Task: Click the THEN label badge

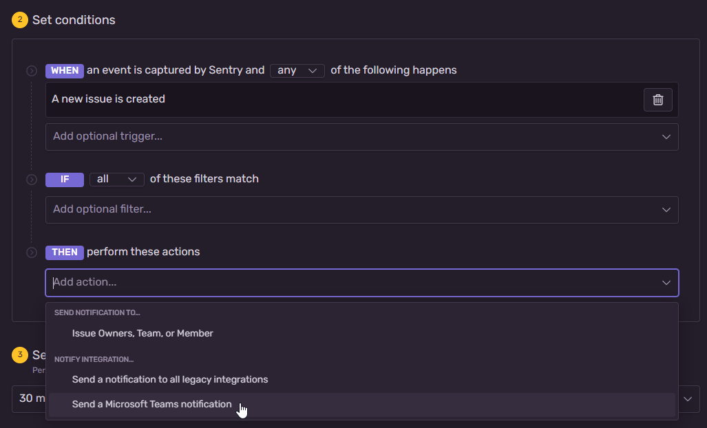Action: [x=65, y=253]
